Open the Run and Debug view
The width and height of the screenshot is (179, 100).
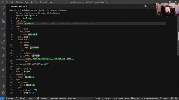(3, 28)
